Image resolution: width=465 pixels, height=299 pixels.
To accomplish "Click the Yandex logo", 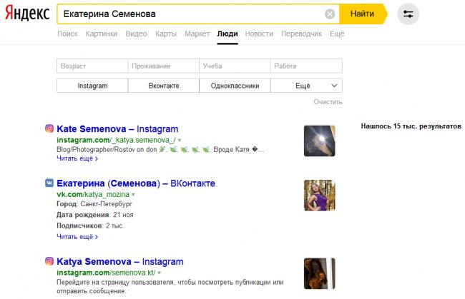I will (x=25, y=14).
